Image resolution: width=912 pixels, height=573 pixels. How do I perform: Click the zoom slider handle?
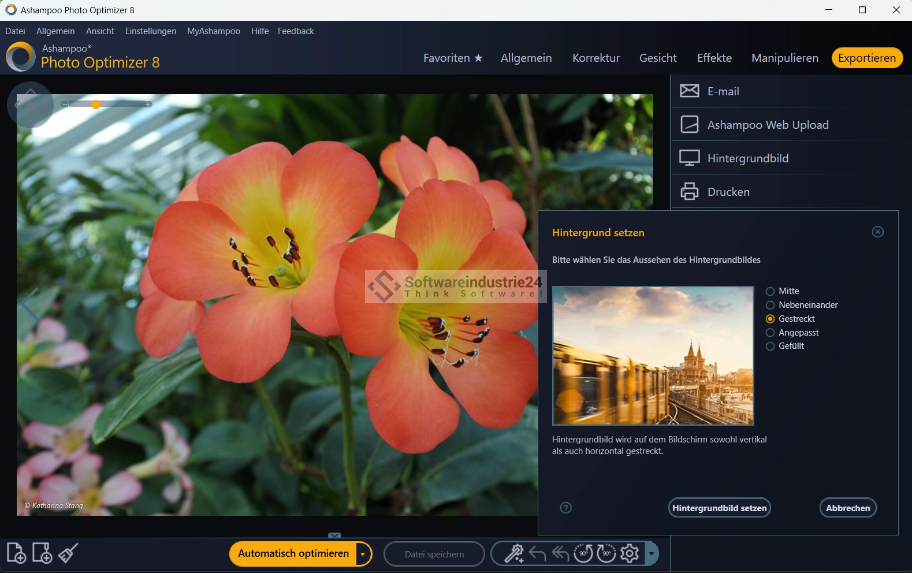[96, 105]
